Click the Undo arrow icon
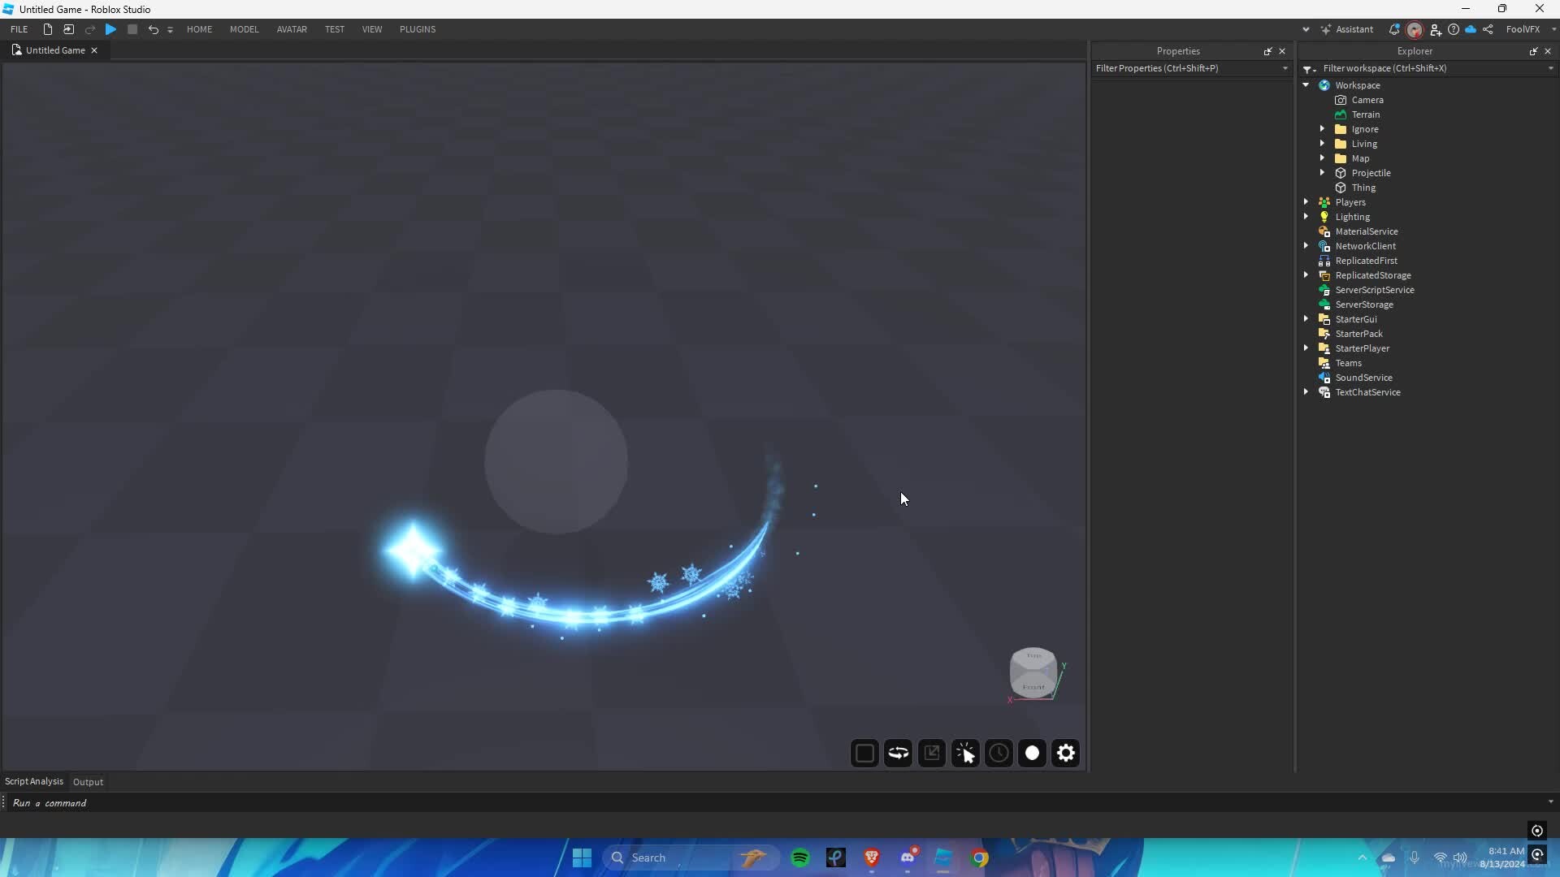The height and width of the screenshot is (877, 1560). [153, 29]
